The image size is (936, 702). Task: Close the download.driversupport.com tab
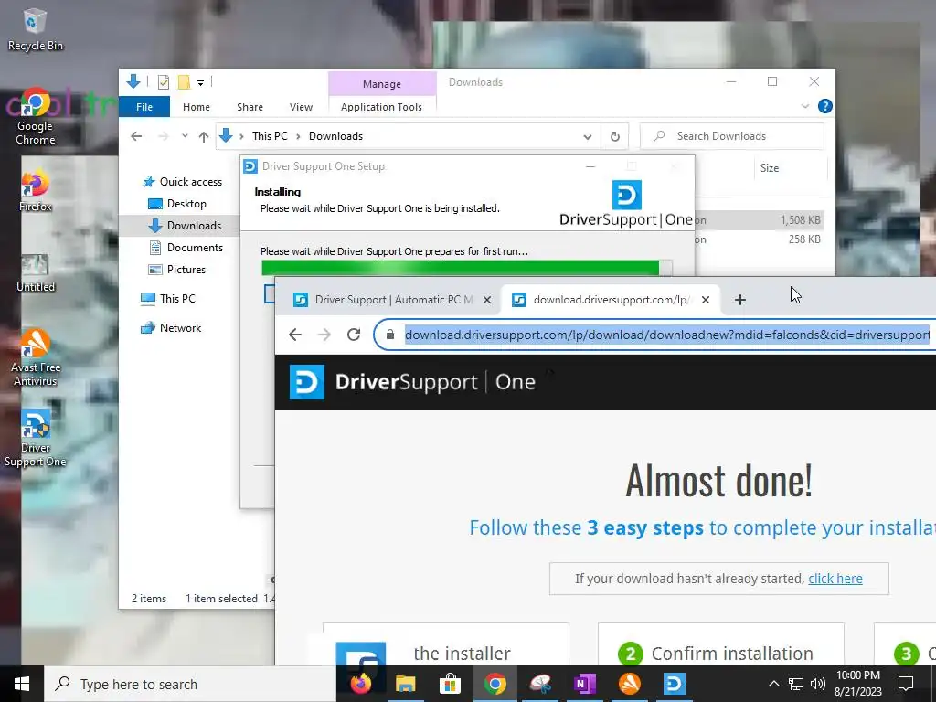[706, 300]
